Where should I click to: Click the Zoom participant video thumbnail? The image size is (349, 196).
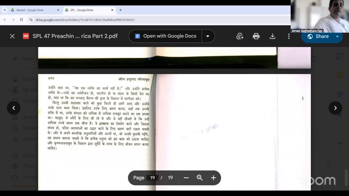[x=320, y=16]
